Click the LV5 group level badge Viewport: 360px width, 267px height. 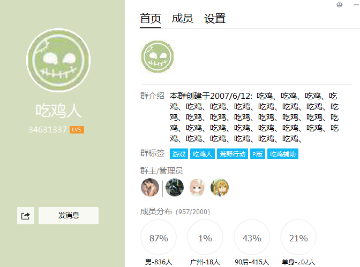[77, 130]
